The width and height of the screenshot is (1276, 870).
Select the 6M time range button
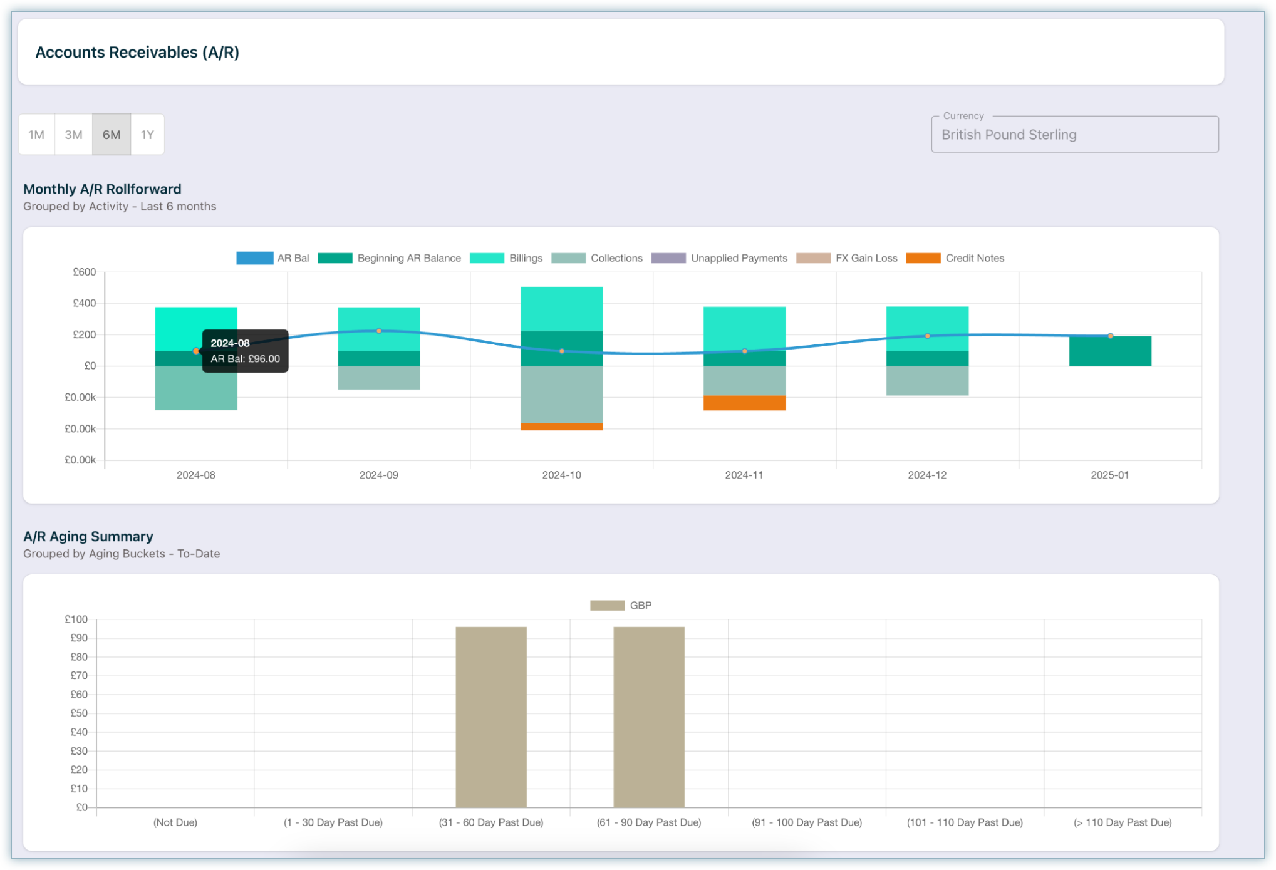pos(112,135)
